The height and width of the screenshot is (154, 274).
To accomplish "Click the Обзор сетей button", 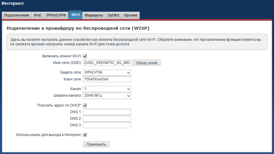I will pos(147,63).
